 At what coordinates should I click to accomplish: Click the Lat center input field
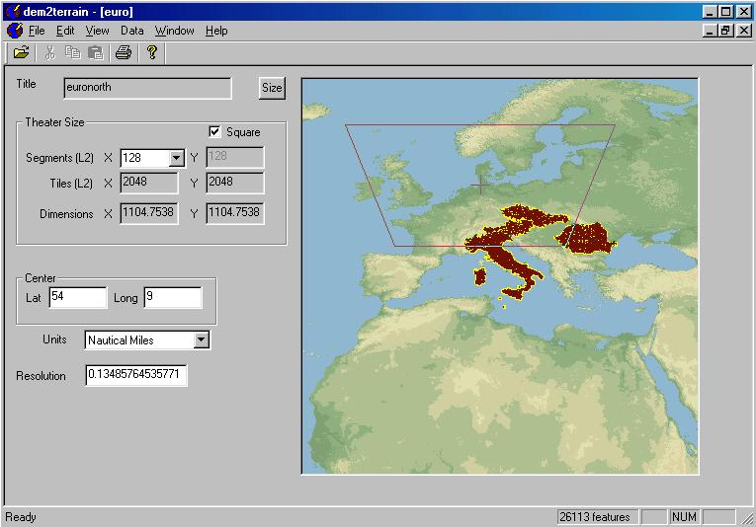point(77,298)
